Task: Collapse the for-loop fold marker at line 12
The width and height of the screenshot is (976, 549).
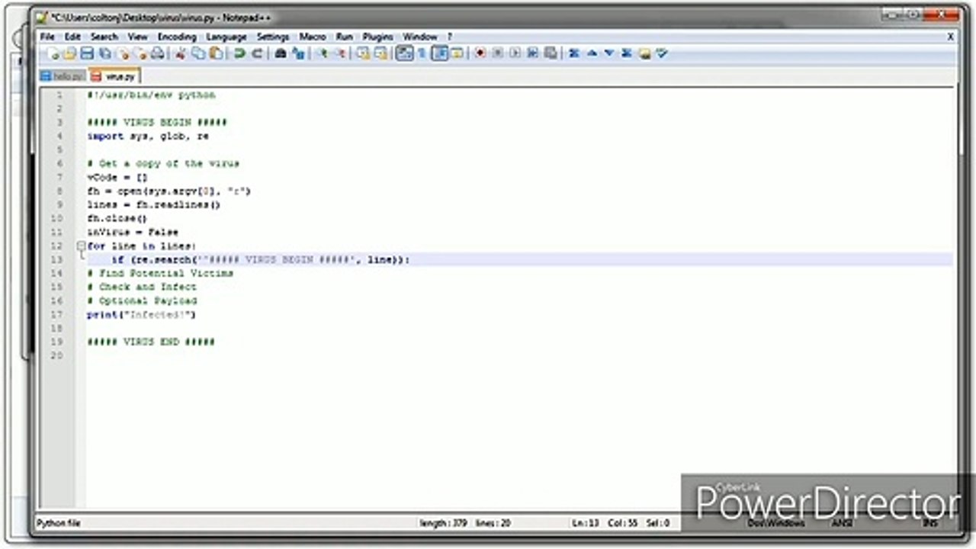Action: (x=81, y=246)
